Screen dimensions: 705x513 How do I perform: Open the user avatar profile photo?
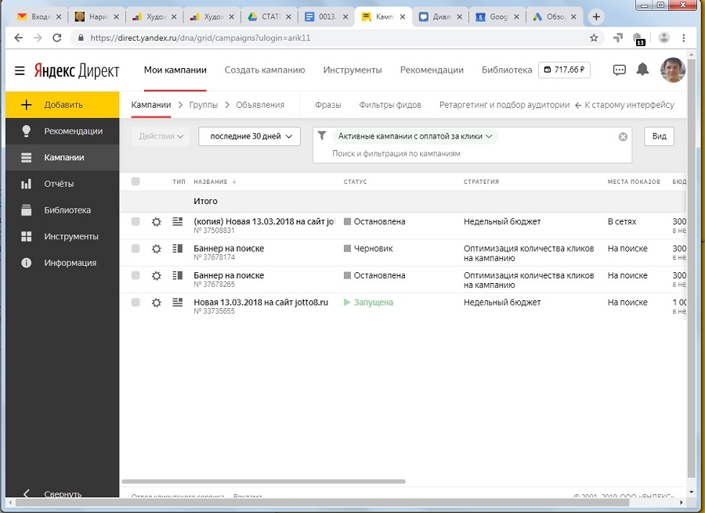tap(673, 70)
